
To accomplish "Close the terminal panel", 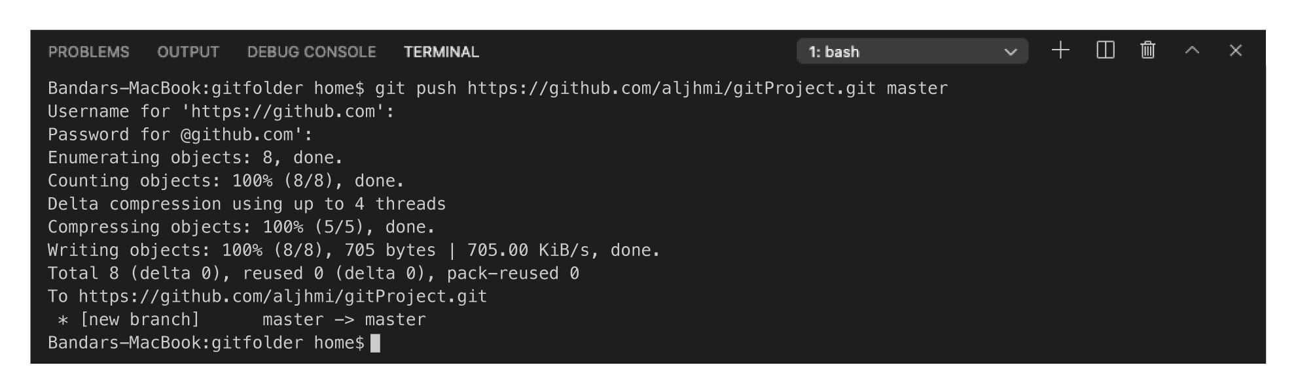I will click(1235, 50).
